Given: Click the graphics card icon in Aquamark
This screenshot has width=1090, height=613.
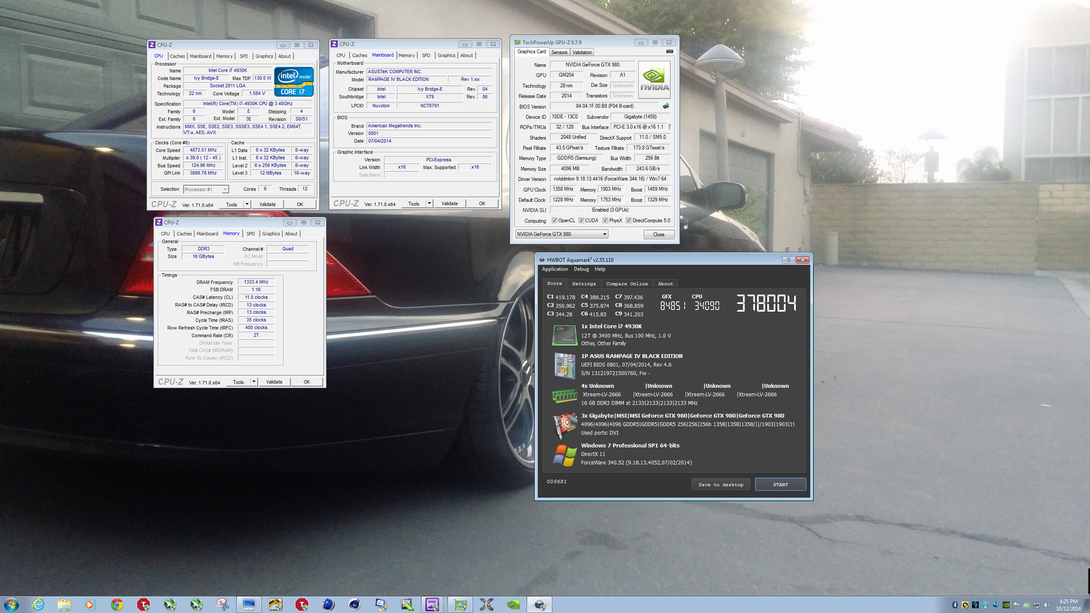Looking at the screenshot, I should tap(565, 425).
